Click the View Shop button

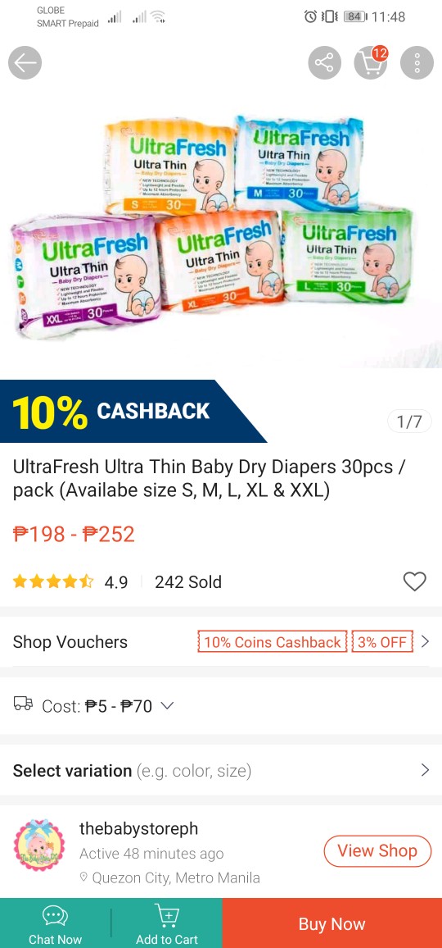[x=377, y=851]
